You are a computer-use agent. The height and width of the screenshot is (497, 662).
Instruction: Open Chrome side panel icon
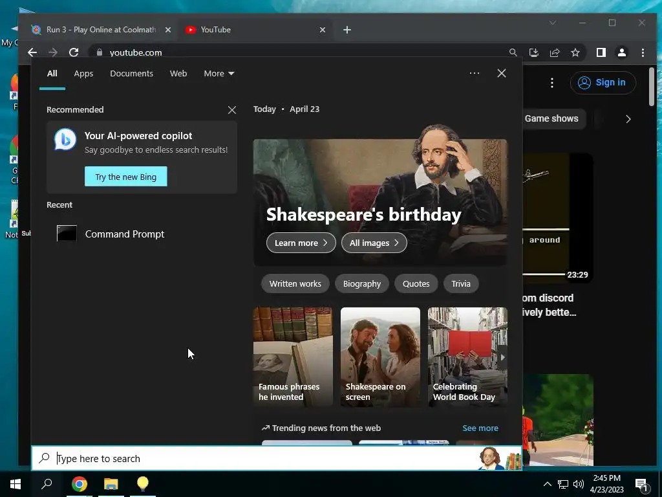tap(601, 52)
